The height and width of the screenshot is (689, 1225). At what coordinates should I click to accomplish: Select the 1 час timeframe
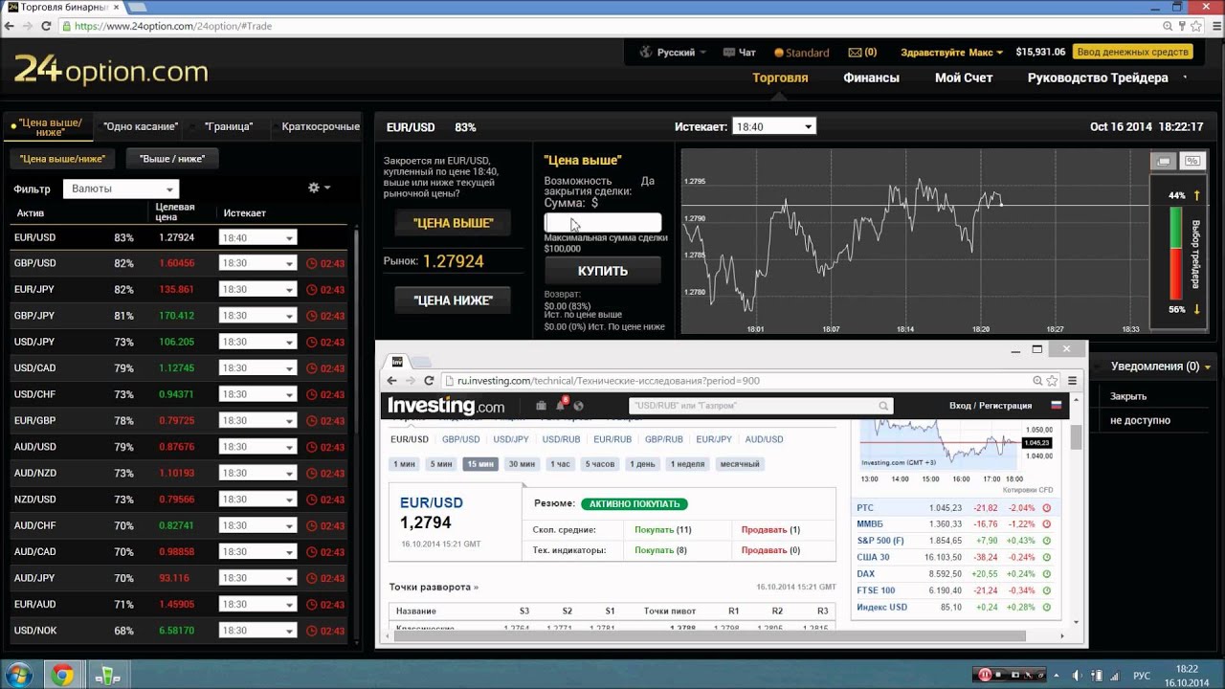coord(560,464)
